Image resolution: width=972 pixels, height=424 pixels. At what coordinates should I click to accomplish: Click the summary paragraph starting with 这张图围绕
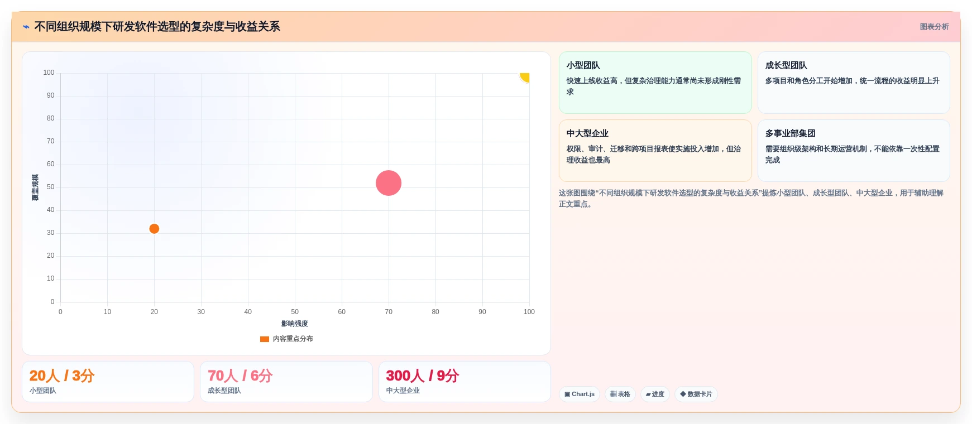751,199
